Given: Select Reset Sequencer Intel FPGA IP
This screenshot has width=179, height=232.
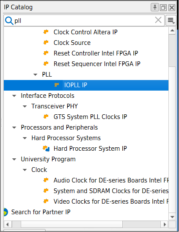Looking at the screenshot, I should click(97, 64).
